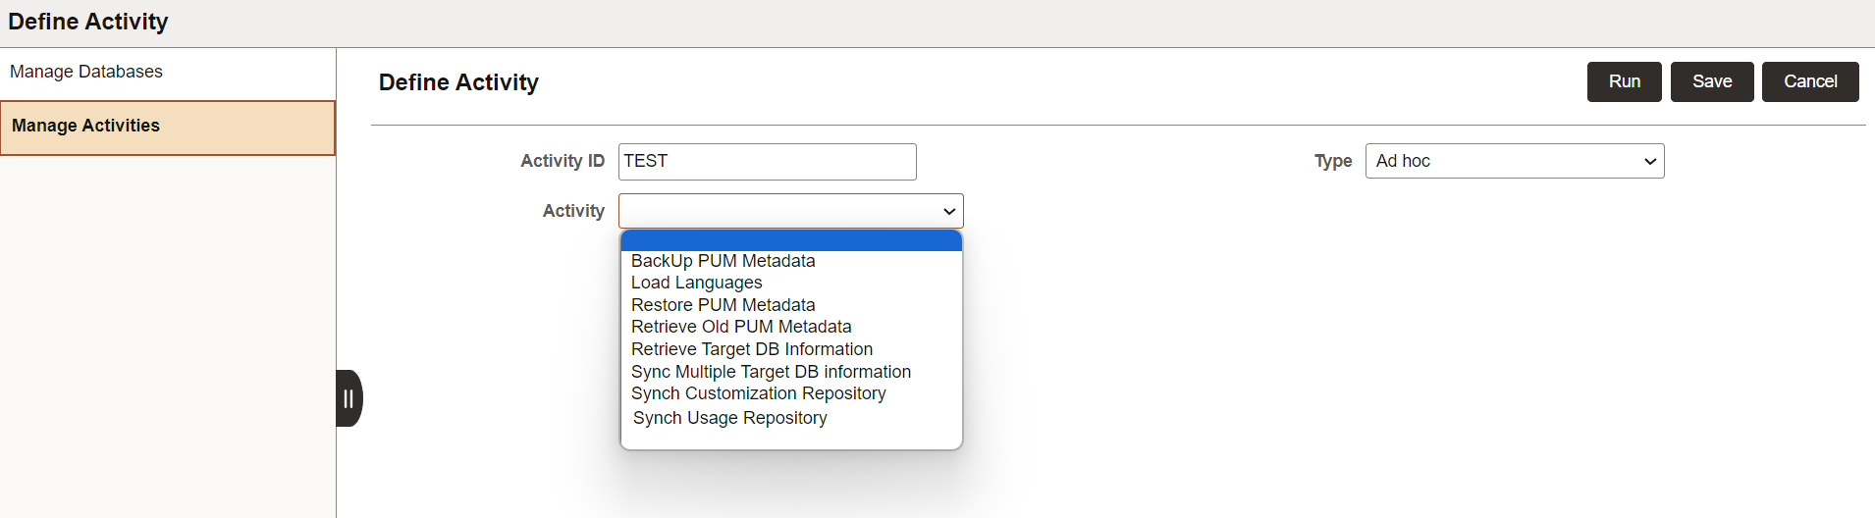Expand the Type dropdown showing Ad hoc

tap(1515, 161)
